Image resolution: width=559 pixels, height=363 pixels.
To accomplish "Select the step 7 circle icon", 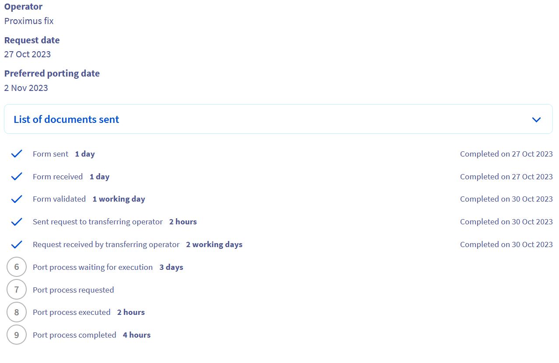I will tap(17, 290).
